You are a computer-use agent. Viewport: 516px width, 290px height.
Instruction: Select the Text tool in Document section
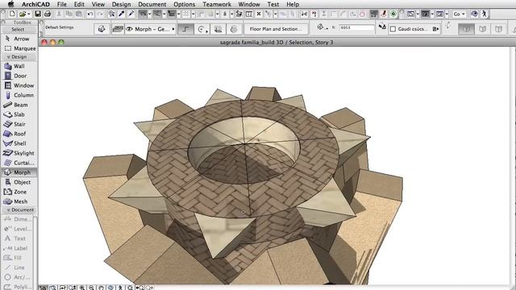point(18,238)
